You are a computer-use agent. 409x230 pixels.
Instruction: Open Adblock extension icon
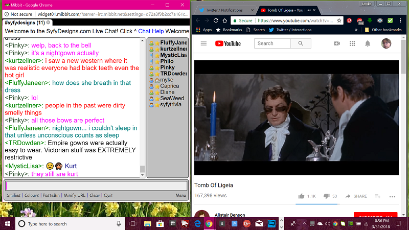[360, 20]
